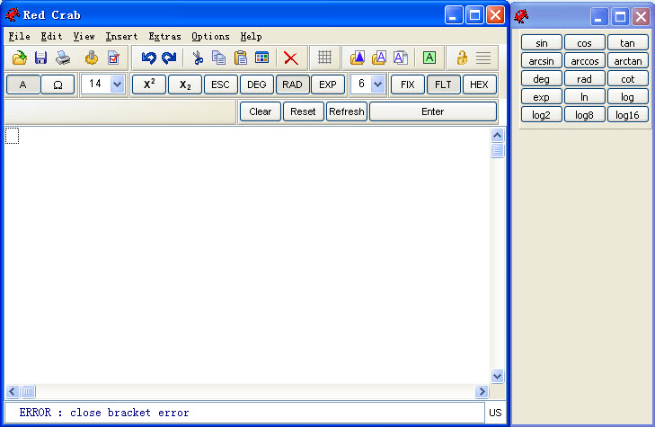
Task: Click the US keyboard indicator in status bar
Action: 495,413
